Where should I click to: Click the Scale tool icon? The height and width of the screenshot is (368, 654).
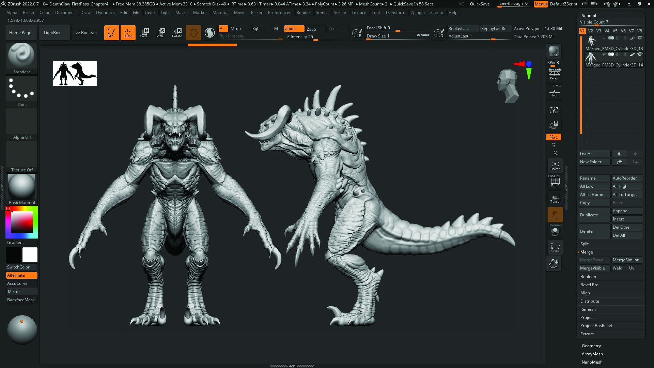tap(160, 32)
